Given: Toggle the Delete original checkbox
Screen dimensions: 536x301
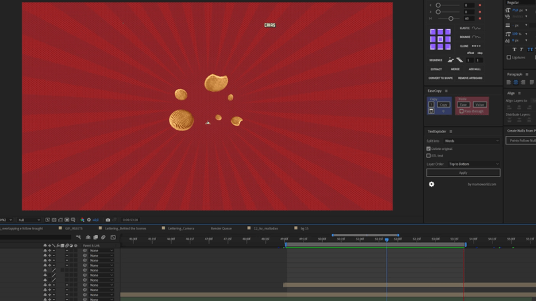Looking at the screenshot, I should pyautogui.click(x=428, y=148).
